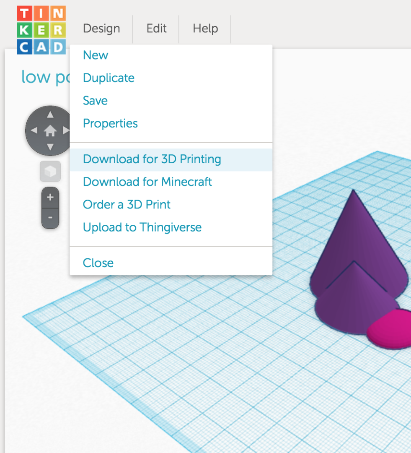Viewport: 411px width, 453px height.
Task: Choose Upload to Thingiverse
Action: (171, 227)
